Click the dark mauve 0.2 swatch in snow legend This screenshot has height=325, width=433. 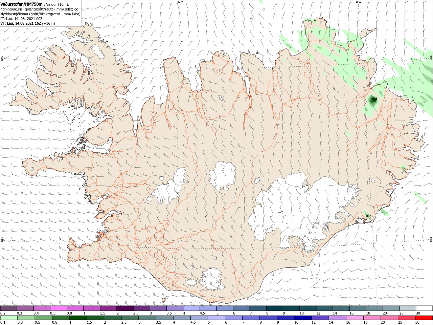8,308
